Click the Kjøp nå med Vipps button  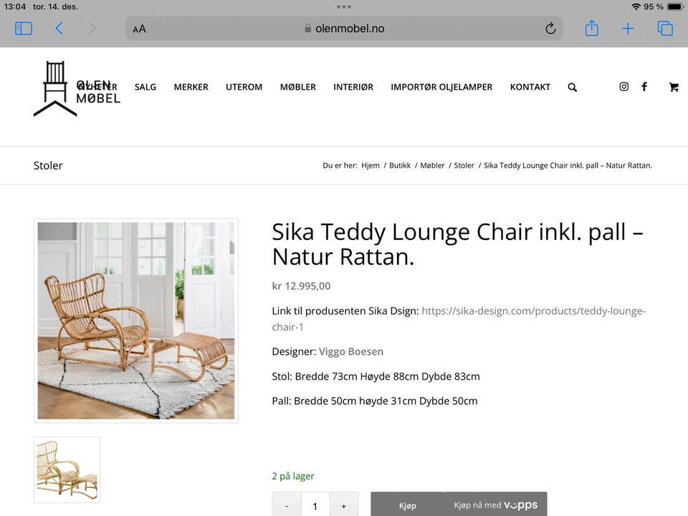click(496, 505)
